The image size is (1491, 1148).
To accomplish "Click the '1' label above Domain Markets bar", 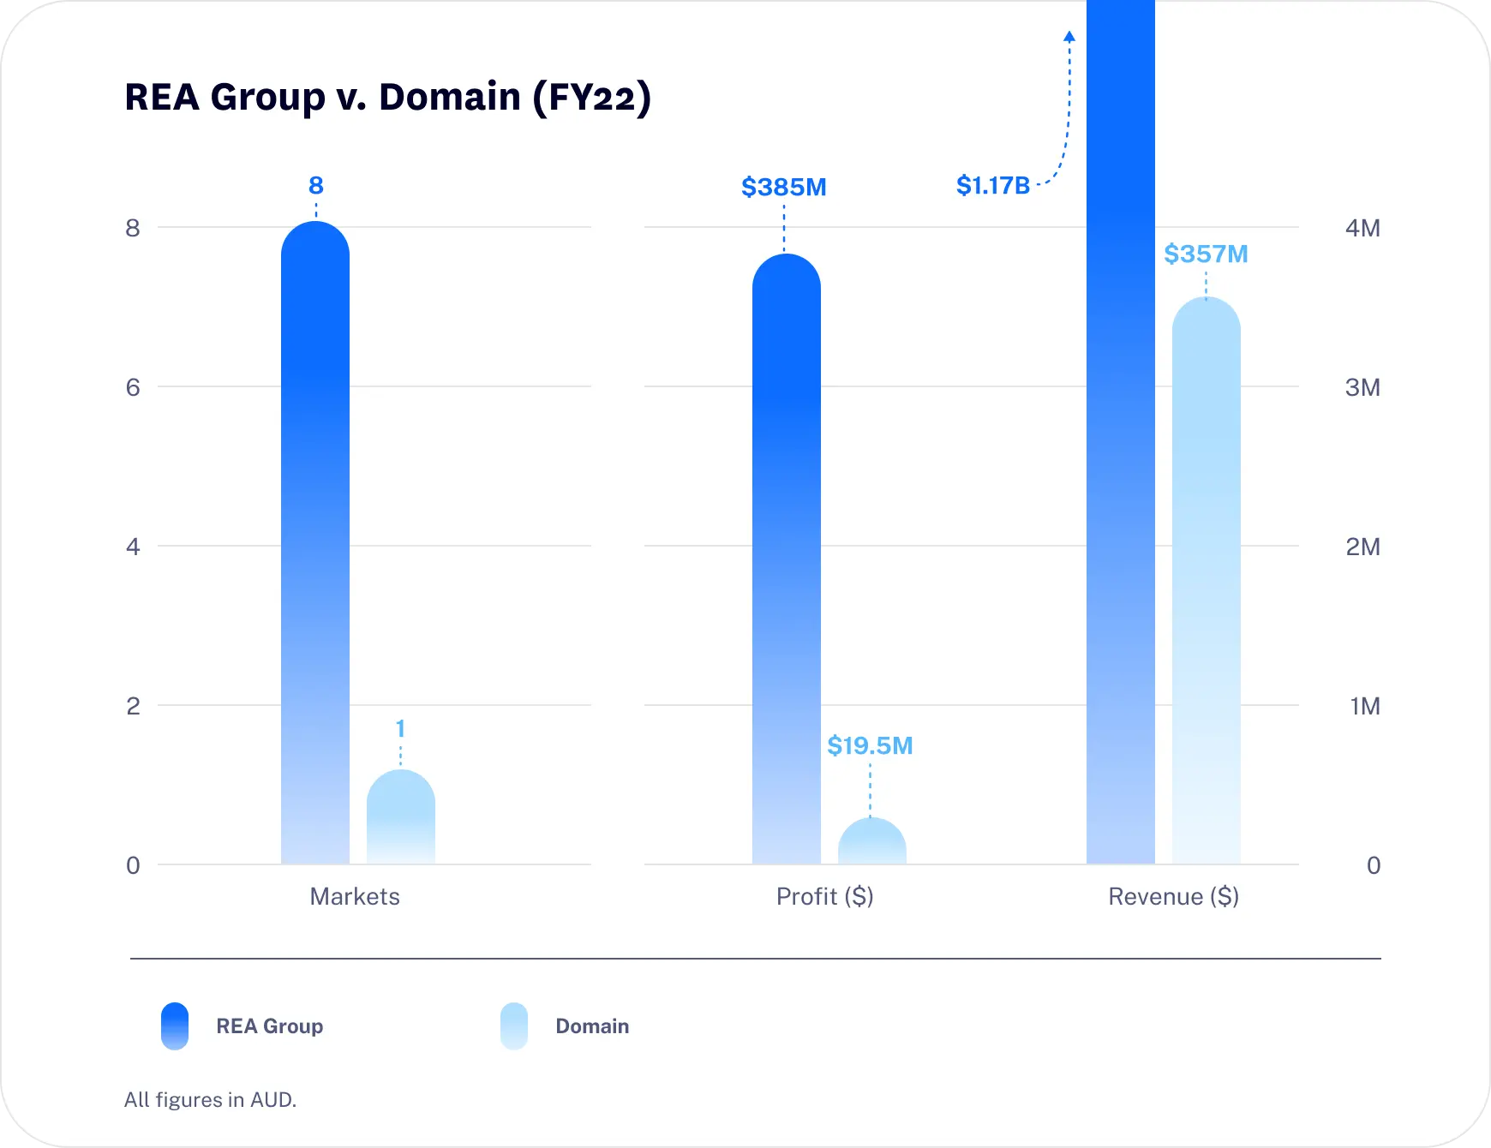I will click(400, 728).
